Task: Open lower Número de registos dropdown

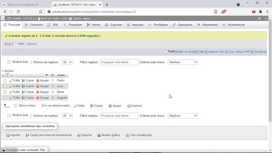Action: point(67,116)
